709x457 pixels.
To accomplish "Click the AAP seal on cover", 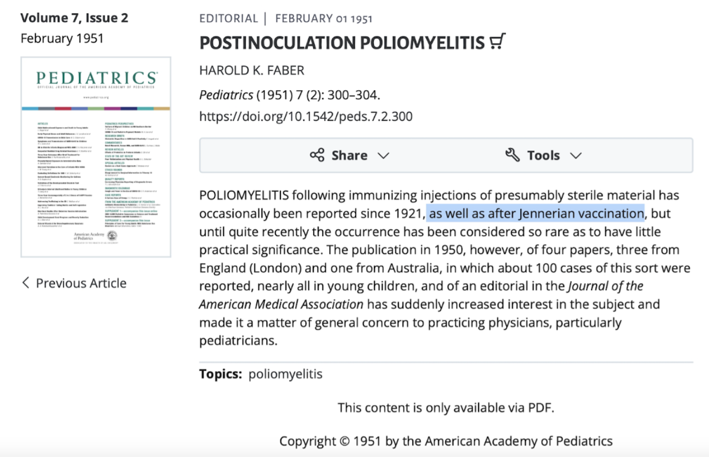I will [112, 236].
